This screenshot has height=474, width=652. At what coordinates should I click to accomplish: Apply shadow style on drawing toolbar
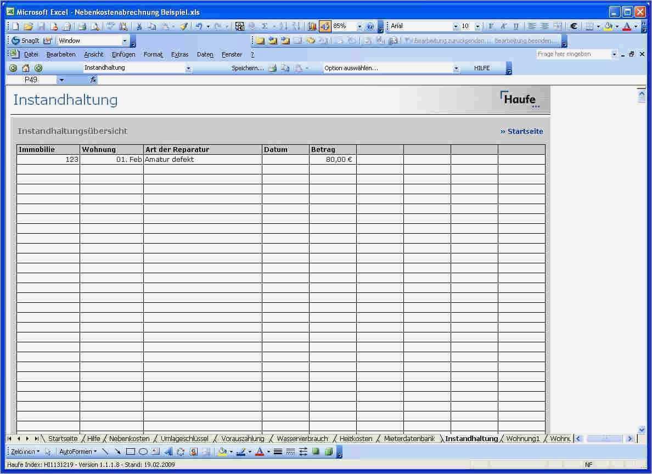(x=316, y=452)
